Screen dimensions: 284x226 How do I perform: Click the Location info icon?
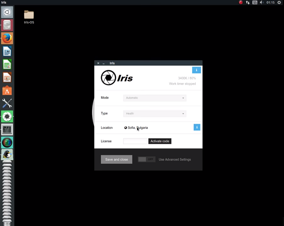click(197, 127)
